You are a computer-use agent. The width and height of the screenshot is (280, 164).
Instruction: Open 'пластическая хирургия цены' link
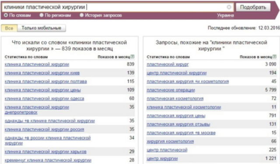click(176, 116)
